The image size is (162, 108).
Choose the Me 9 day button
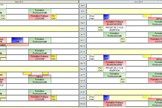83,29
